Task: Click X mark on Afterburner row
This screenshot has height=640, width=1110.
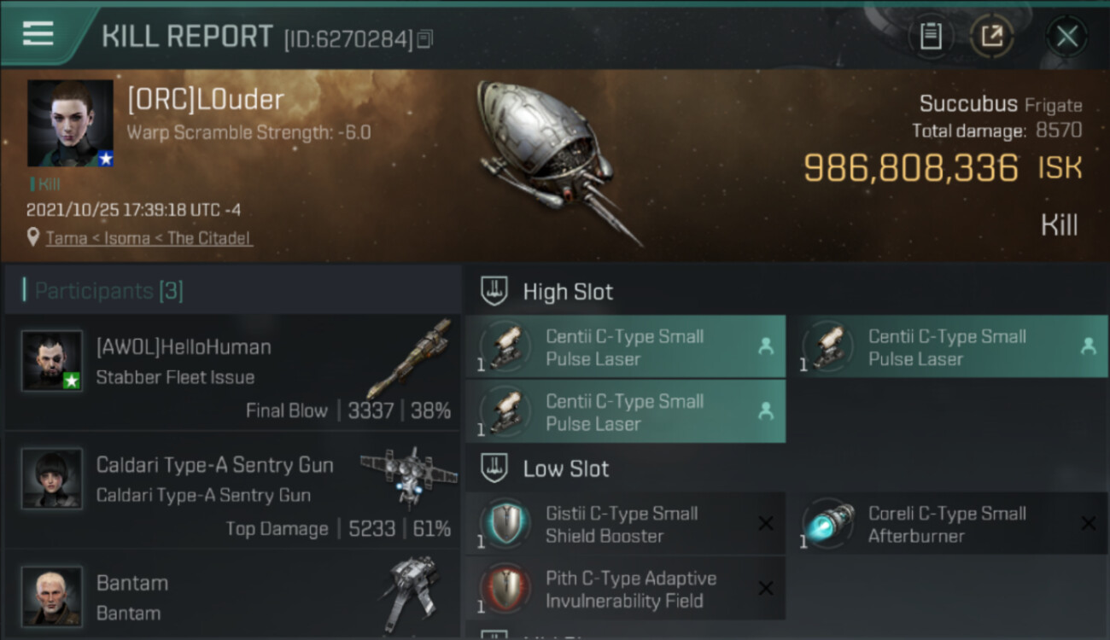Action: point(1088,523)
